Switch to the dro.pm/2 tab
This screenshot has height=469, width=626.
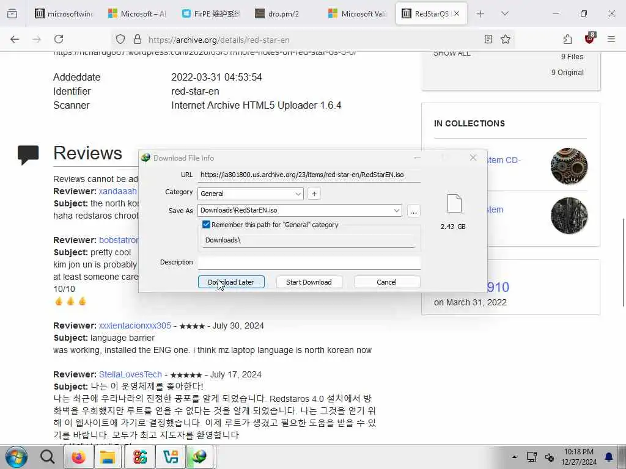pos(284,13)
